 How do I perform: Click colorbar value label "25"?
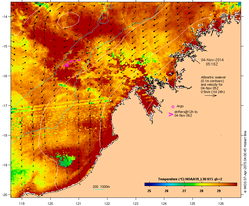coord(149,191)
